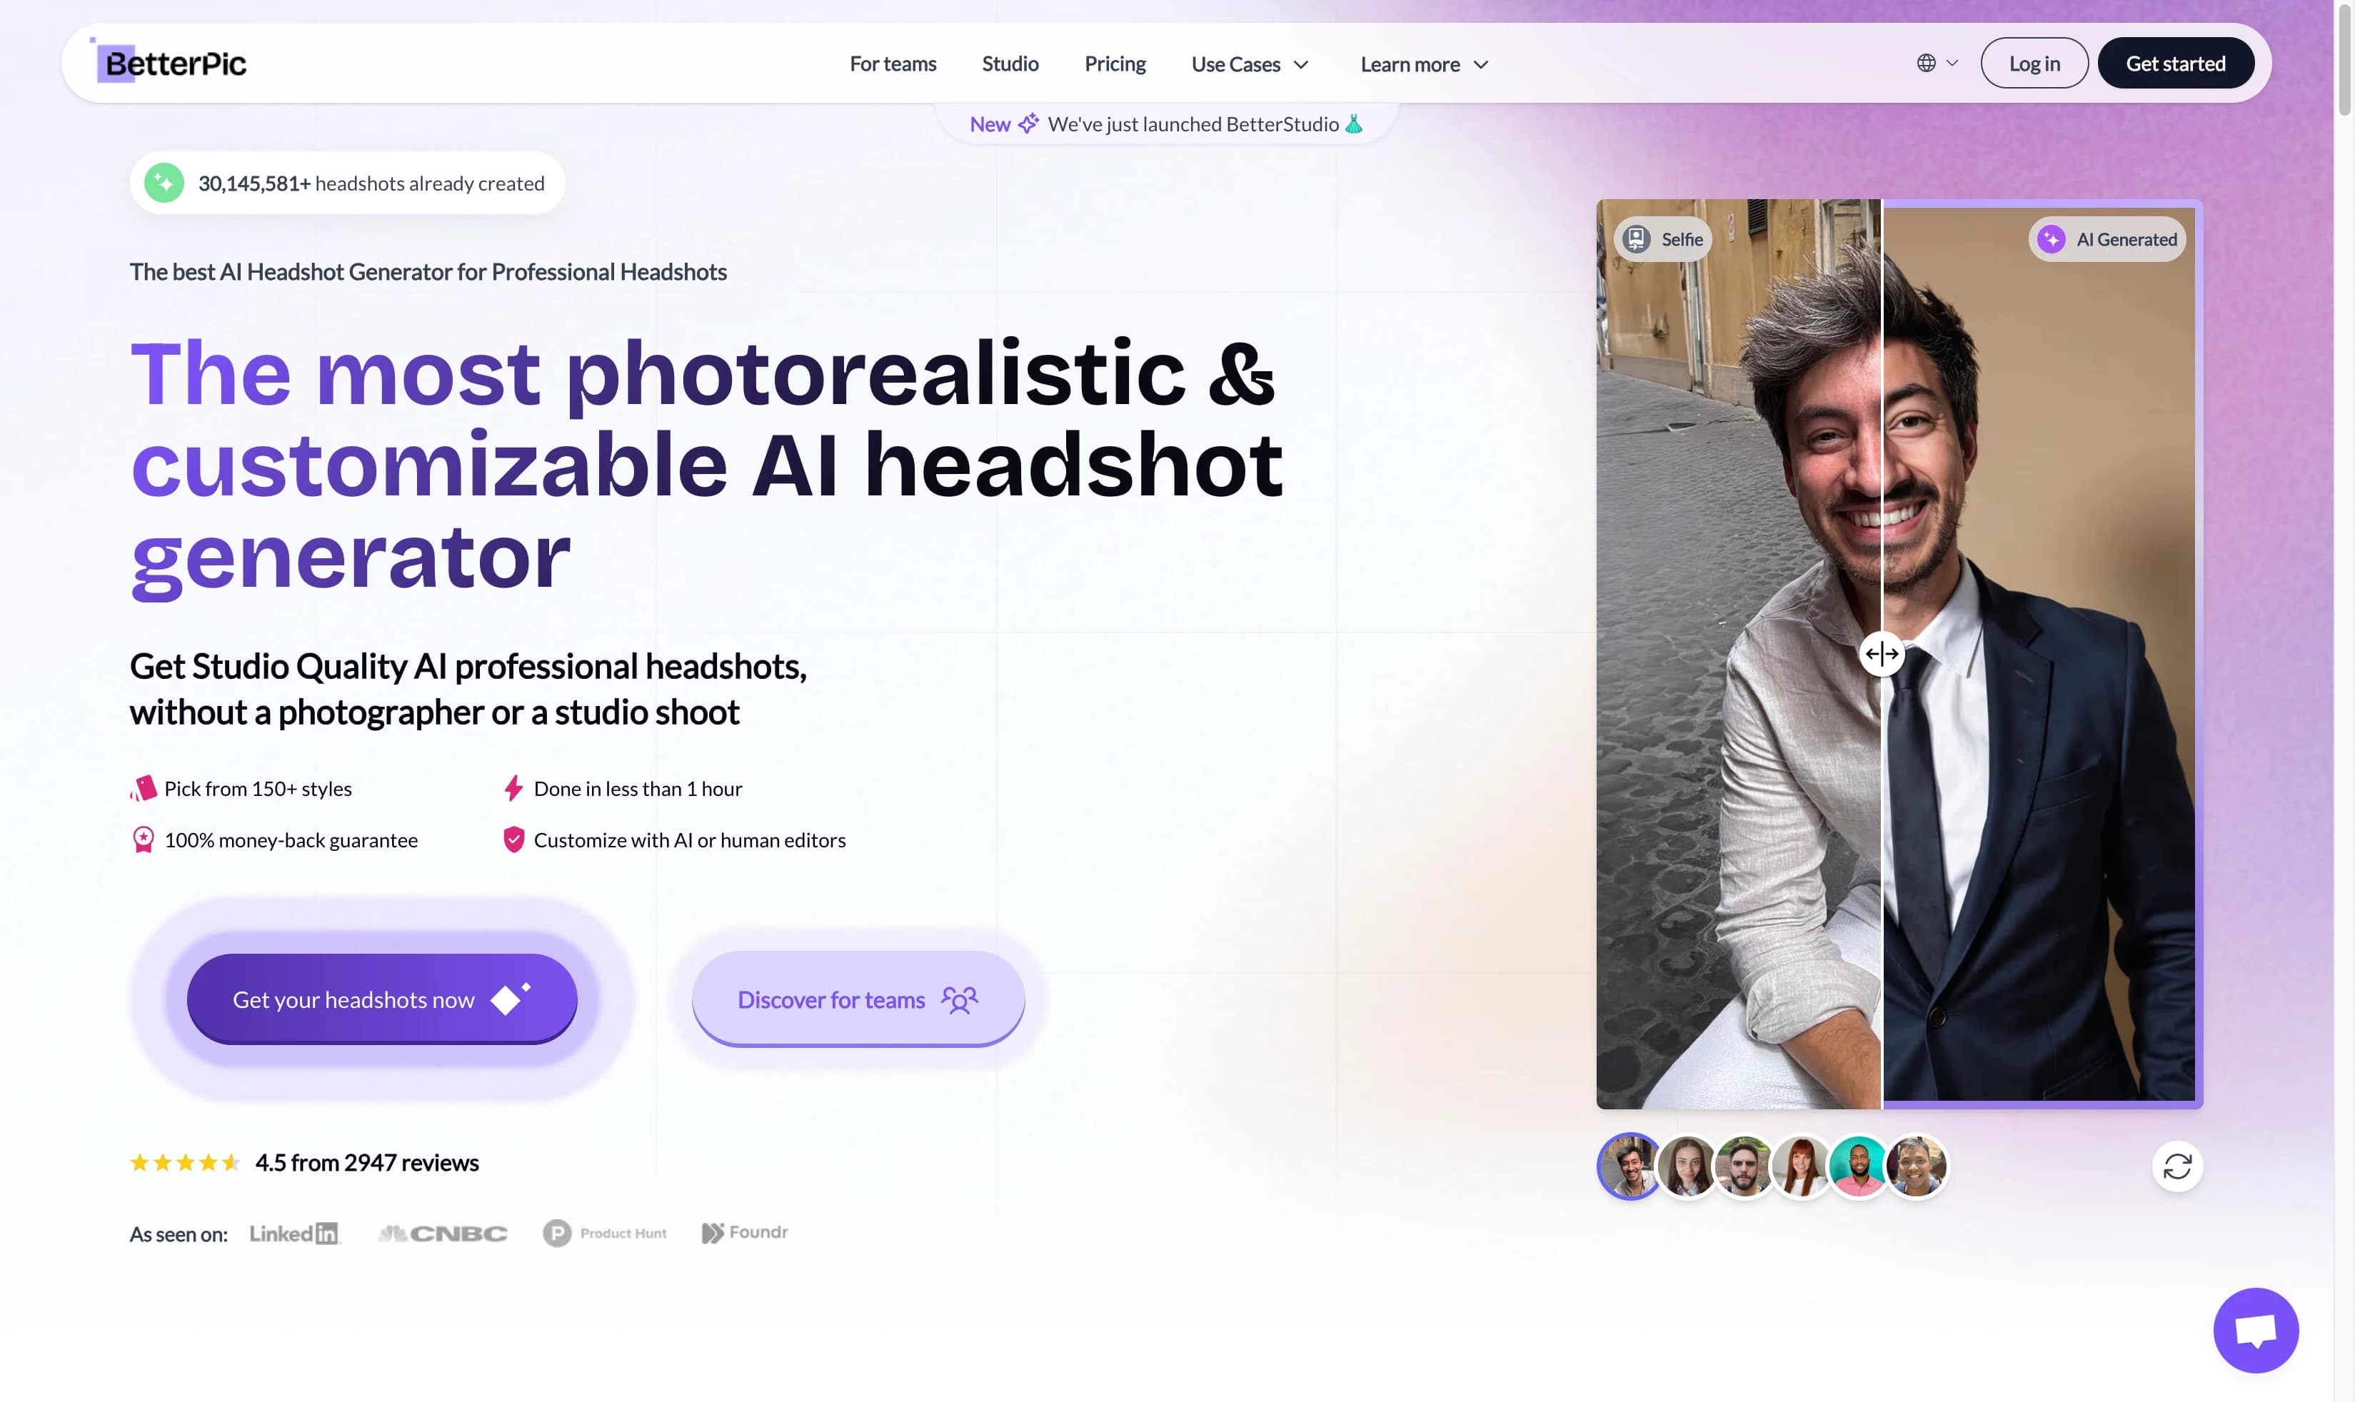Click the Log in button
The height and width of the screenshot is (1402, 2355).
[2034, 62]
